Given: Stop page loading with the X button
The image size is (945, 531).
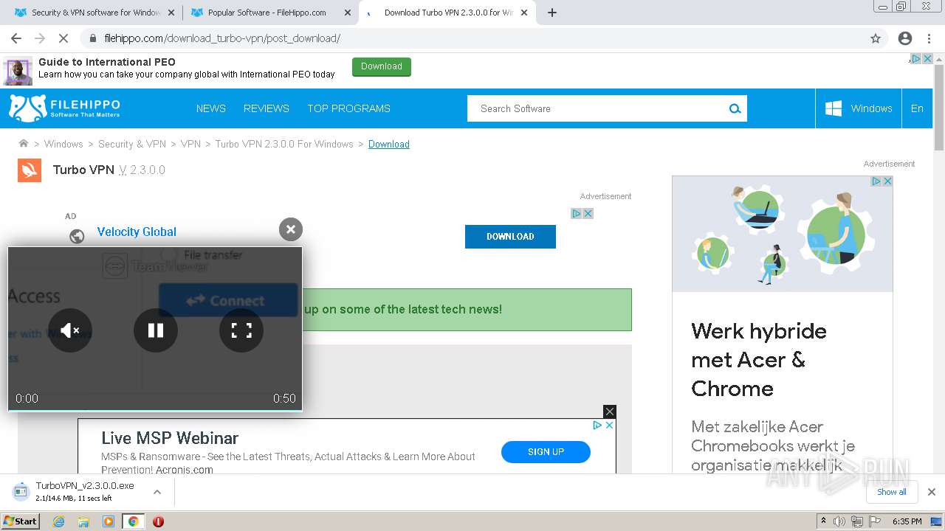Looking at the screenshot, I should pos(64,38).
